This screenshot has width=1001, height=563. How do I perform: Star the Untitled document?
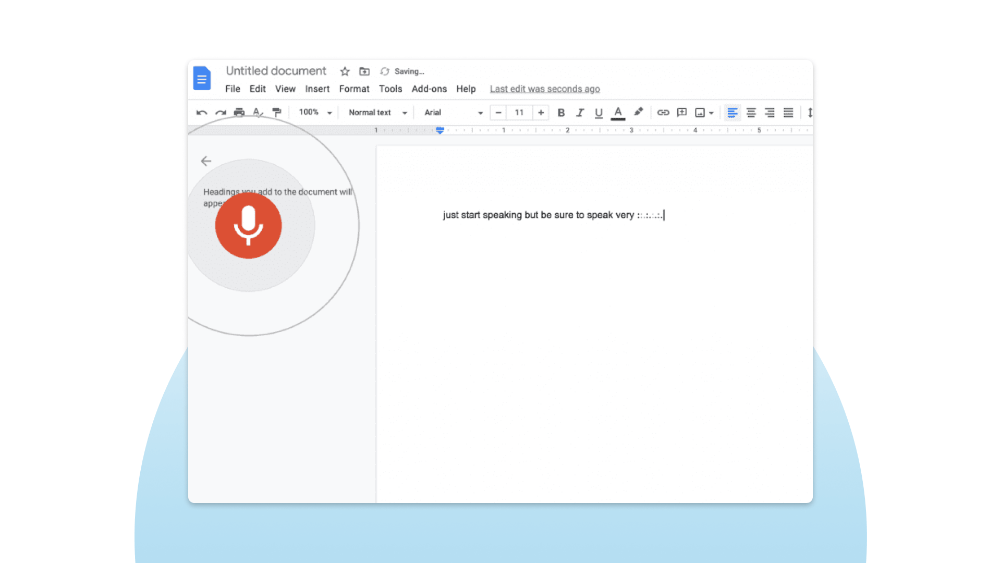click(345, 71)
